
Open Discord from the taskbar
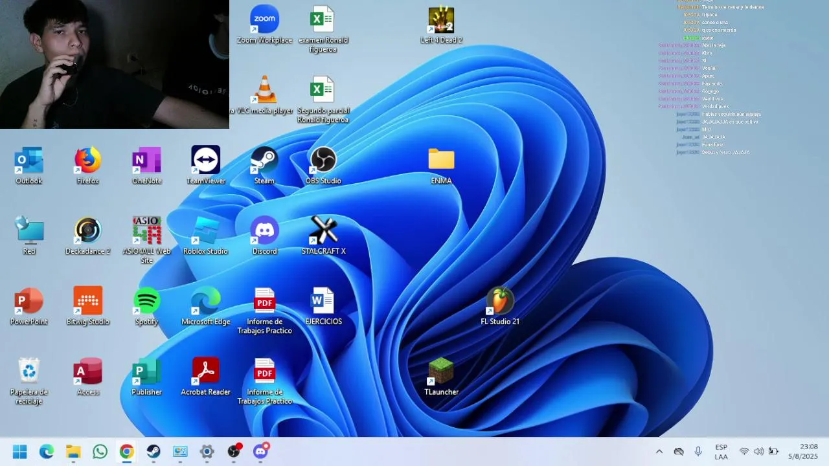coord(260,452)
